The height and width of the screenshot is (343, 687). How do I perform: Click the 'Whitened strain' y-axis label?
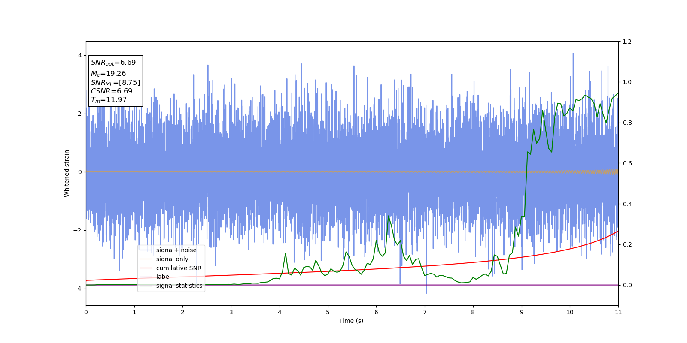67,173
